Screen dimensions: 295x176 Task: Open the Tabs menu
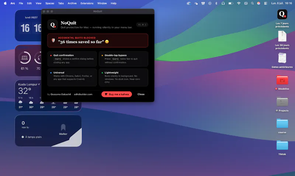[61, 3]
